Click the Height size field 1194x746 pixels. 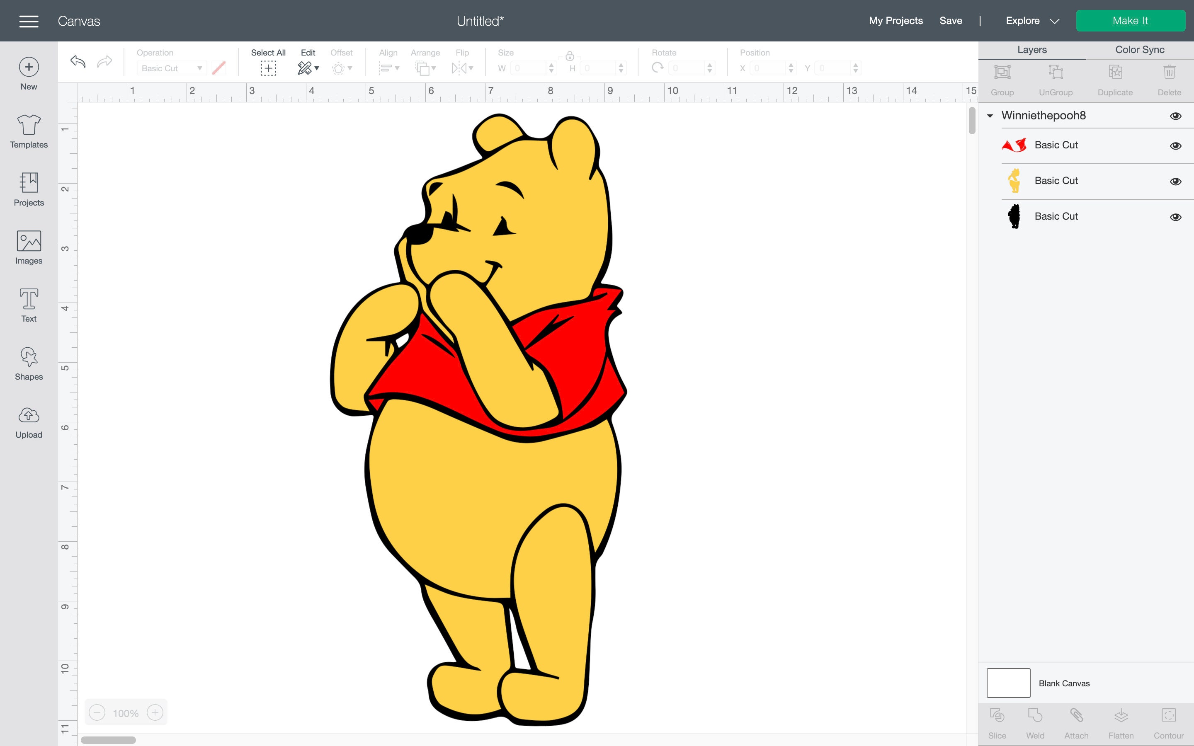[599, 68]
